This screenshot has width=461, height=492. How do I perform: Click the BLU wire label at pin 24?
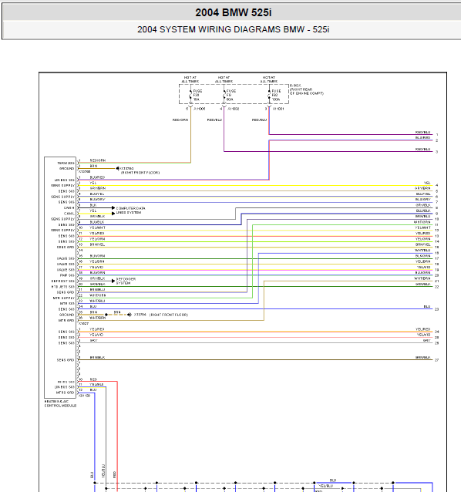(x=93, y=307)
